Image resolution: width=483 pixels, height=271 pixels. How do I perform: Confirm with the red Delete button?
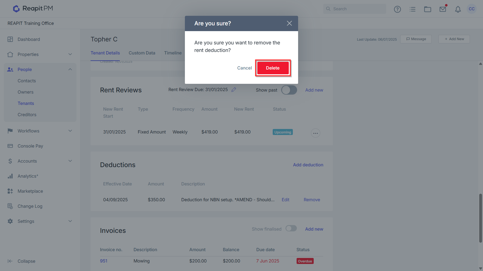(x=273, y=68)
